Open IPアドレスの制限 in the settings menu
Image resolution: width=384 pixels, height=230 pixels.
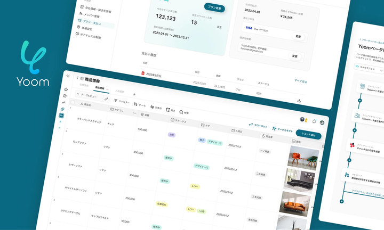click(x=88, y=36)
